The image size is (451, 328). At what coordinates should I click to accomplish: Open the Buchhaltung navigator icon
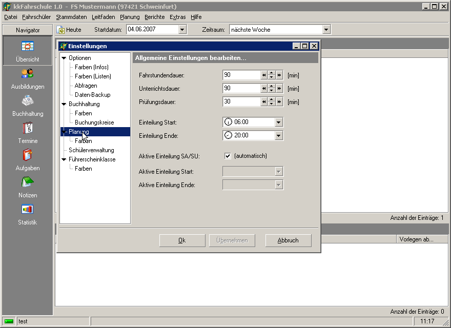click(x=28, y=101)
